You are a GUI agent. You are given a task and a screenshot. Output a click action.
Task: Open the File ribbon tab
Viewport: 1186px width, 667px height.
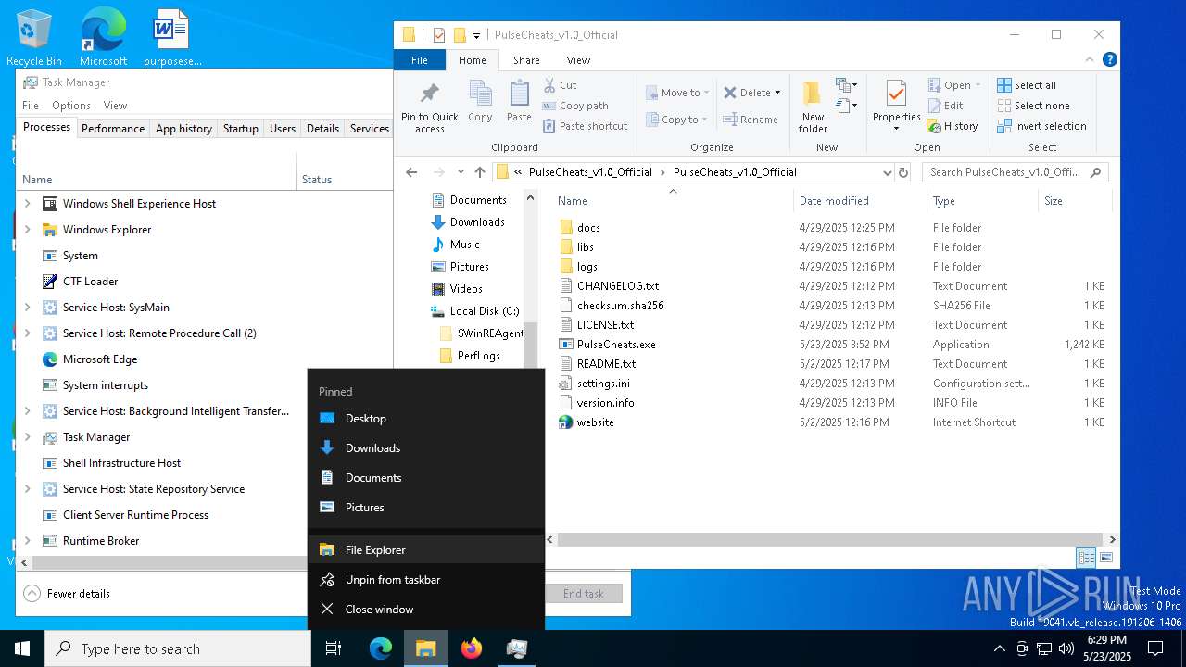(x=420, y=60)
